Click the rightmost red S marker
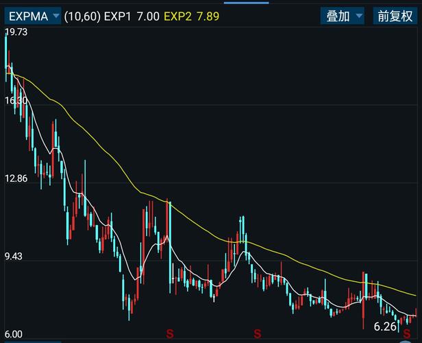The image size is (422, 343). tap(407, 334)
